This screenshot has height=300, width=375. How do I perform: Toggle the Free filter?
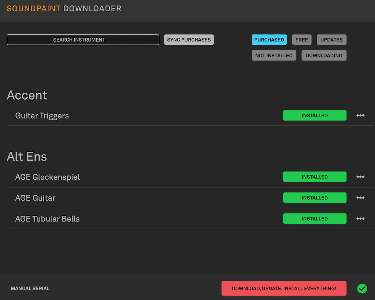coord(302,40)
